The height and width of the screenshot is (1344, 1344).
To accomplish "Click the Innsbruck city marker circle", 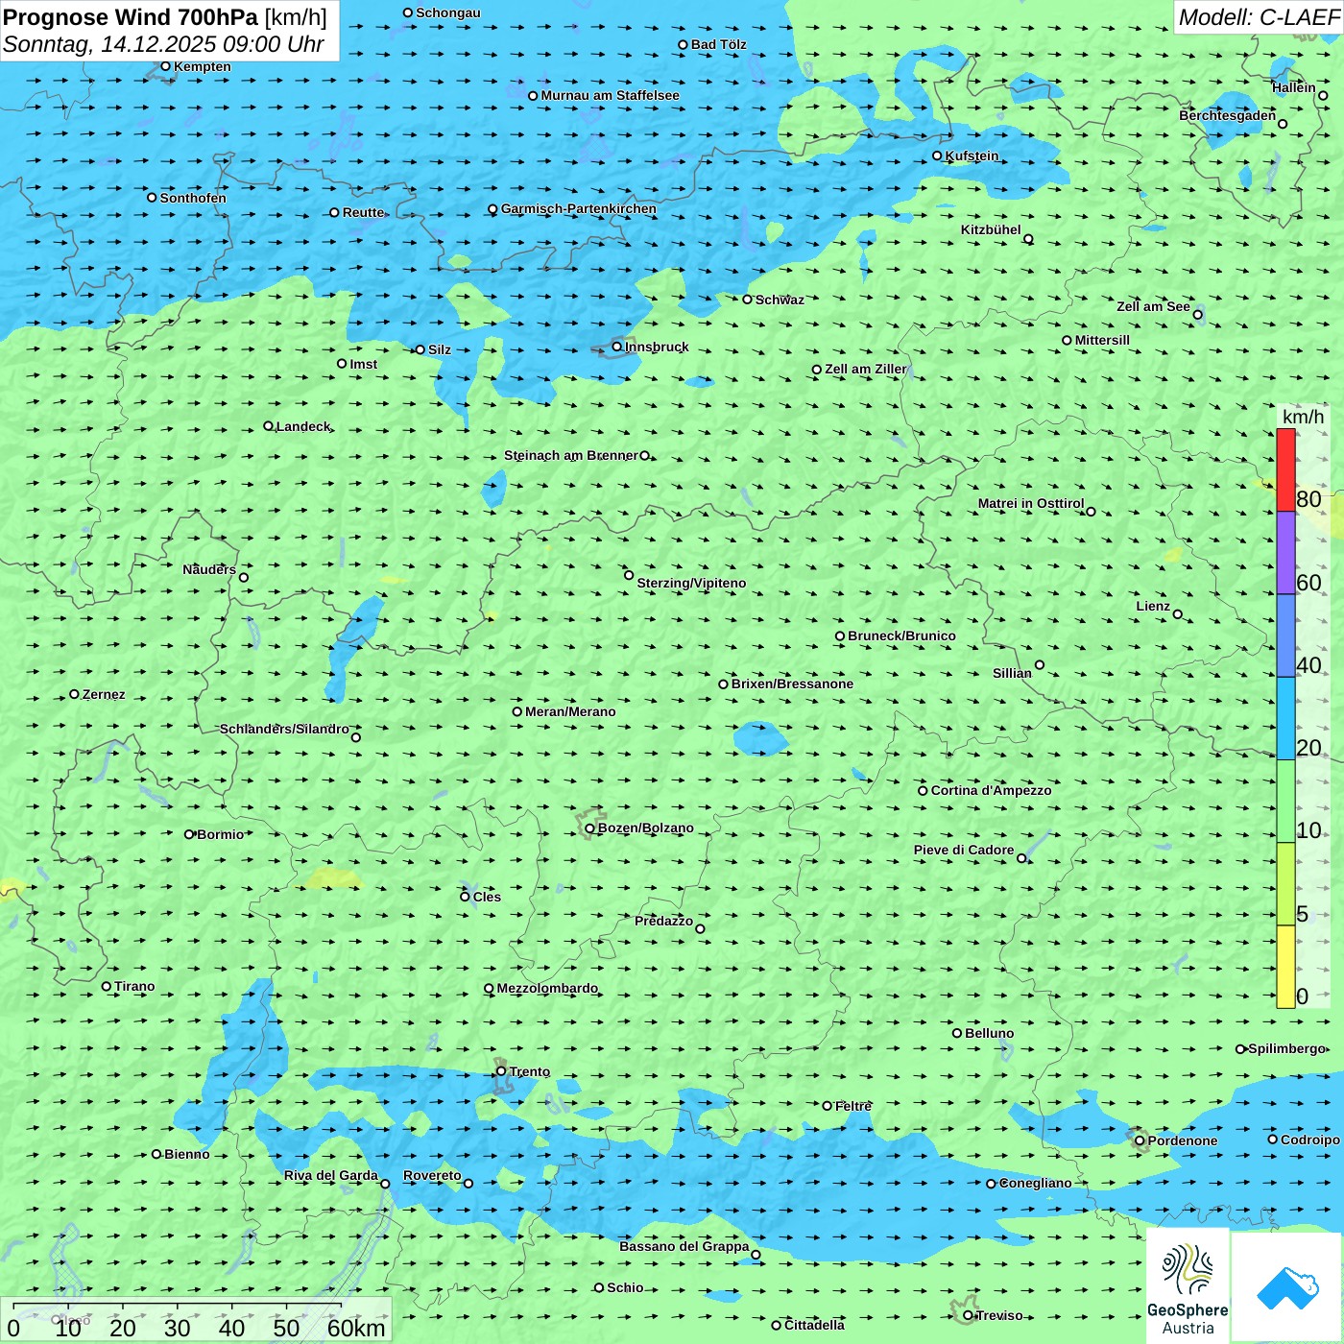I will click(x=617, y=347).
